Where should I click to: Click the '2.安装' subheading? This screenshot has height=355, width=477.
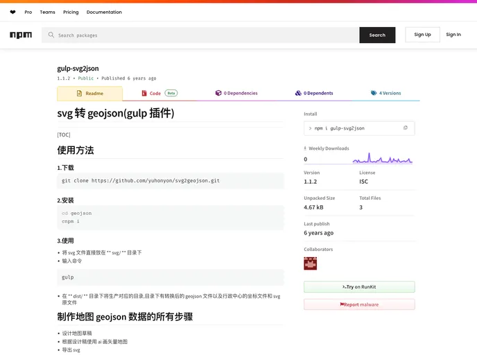65,200
